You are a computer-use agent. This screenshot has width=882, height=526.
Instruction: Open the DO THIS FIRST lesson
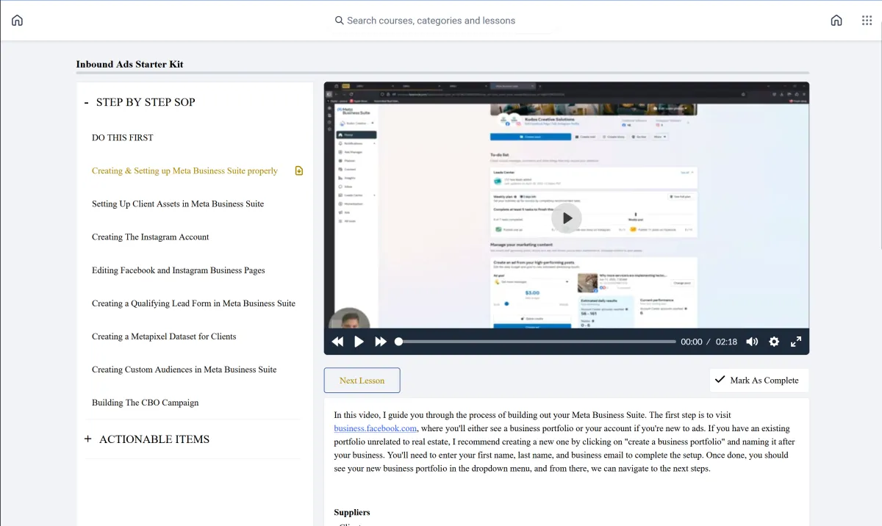coord(123,137)
